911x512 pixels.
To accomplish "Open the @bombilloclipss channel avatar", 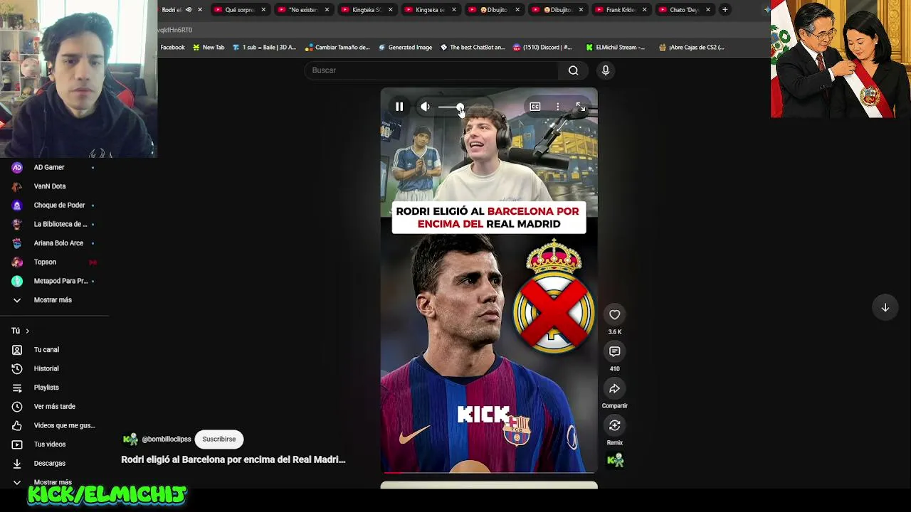I will pyautogui.click(x=130, y=439).
